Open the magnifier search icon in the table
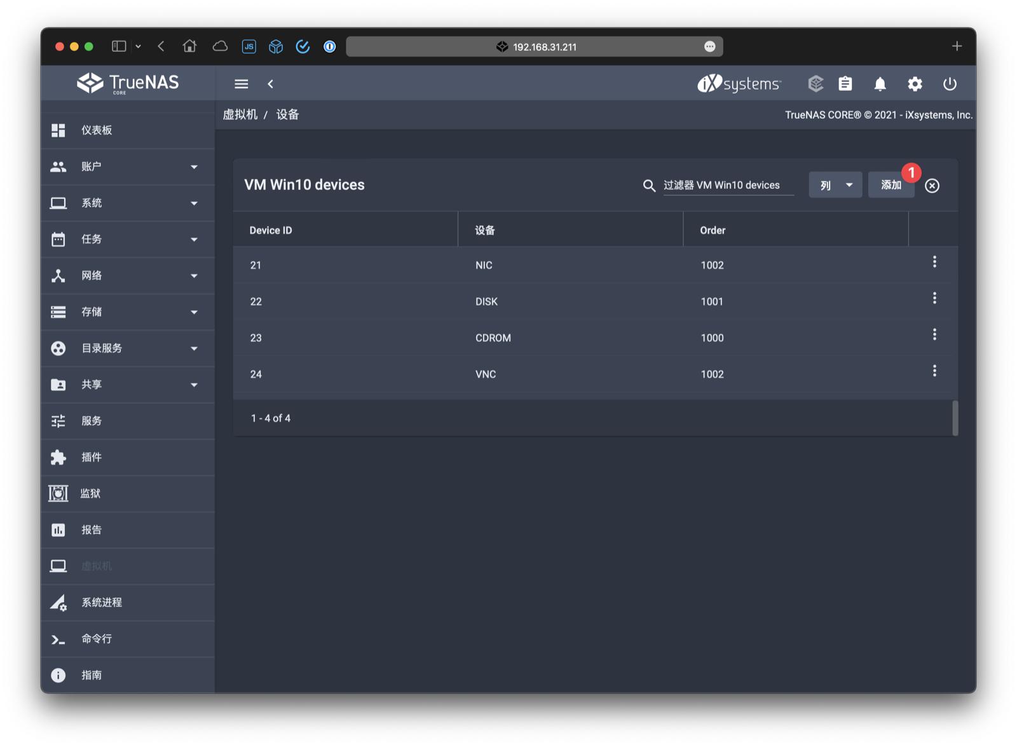Screen dimensions: 1017x747 [649, 186]
